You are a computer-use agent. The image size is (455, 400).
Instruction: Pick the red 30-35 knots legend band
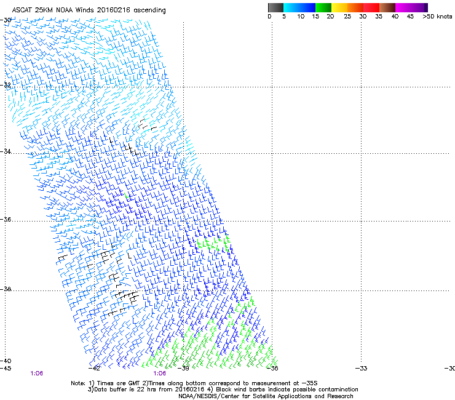[371, 7]
